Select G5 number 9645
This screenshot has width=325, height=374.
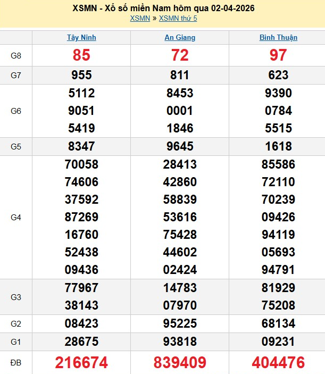[180, 146]
